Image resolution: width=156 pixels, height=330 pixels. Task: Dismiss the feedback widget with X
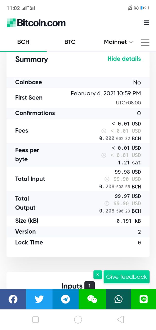pyautogui.click(x=98, y=275)
